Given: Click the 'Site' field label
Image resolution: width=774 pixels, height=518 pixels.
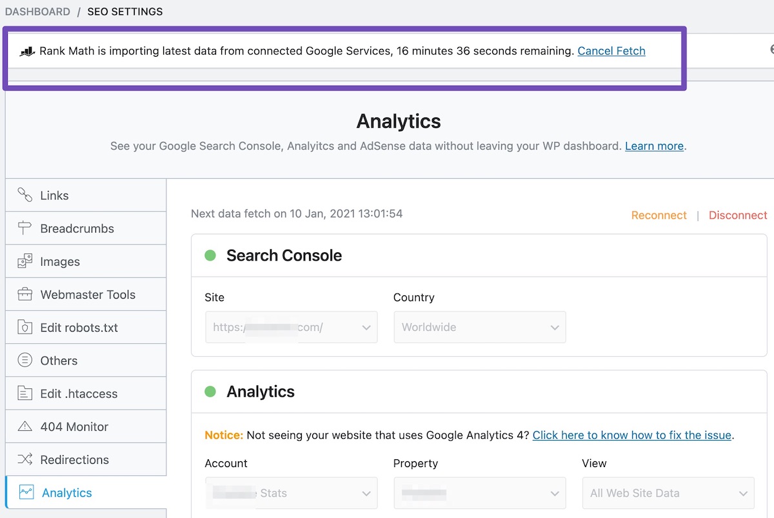Looking at the screenshot, I should click(214, 297).
